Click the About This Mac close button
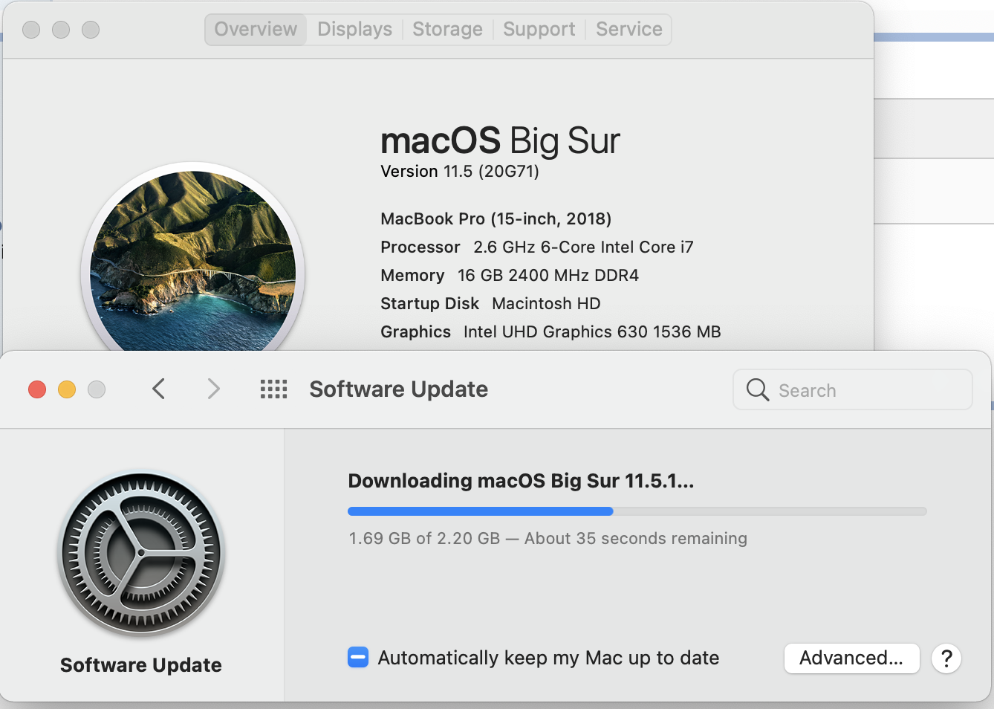Screen dimensions: 994x709 [x=31, y=30]
